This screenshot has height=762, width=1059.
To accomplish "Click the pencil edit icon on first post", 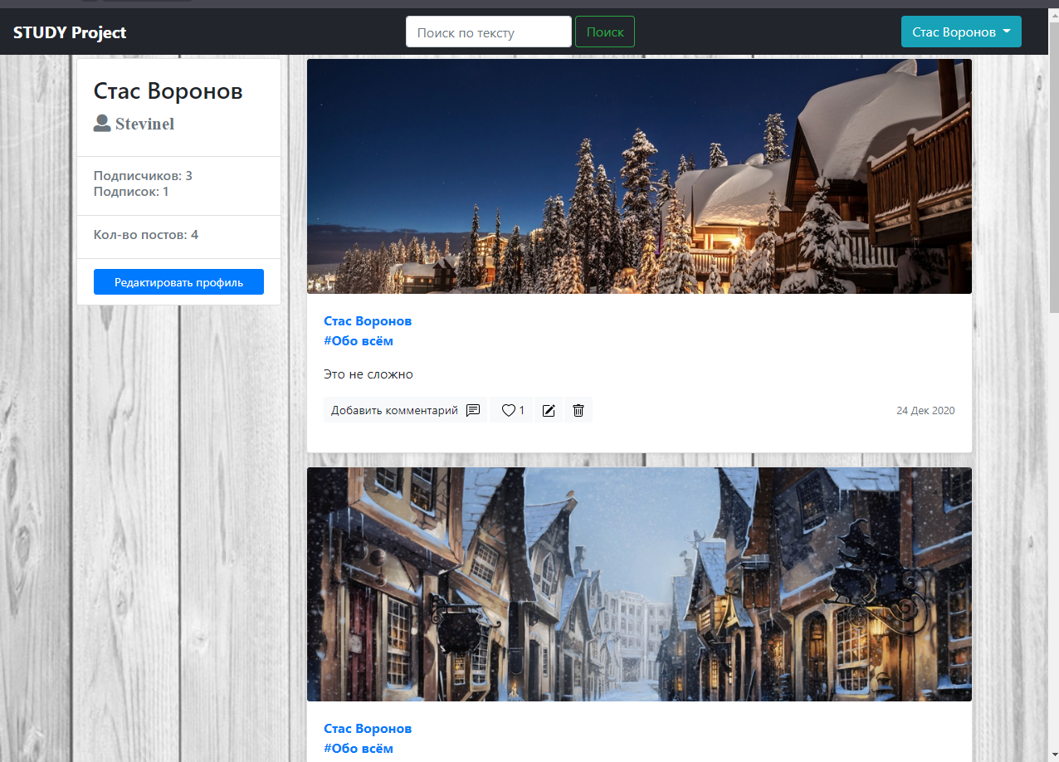I will click(x=548, y=409).
